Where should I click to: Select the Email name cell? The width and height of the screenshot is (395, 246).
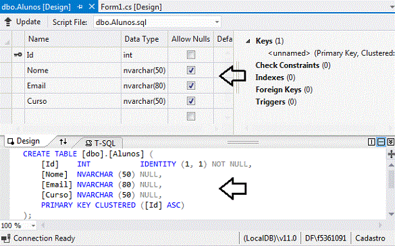(x=73, y=86)
